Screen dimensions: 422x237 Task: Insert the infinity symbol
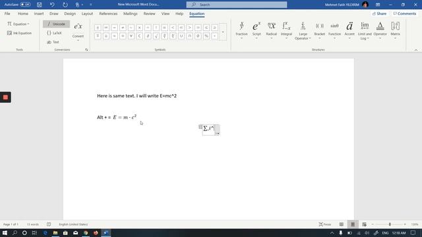coord(106,28)
